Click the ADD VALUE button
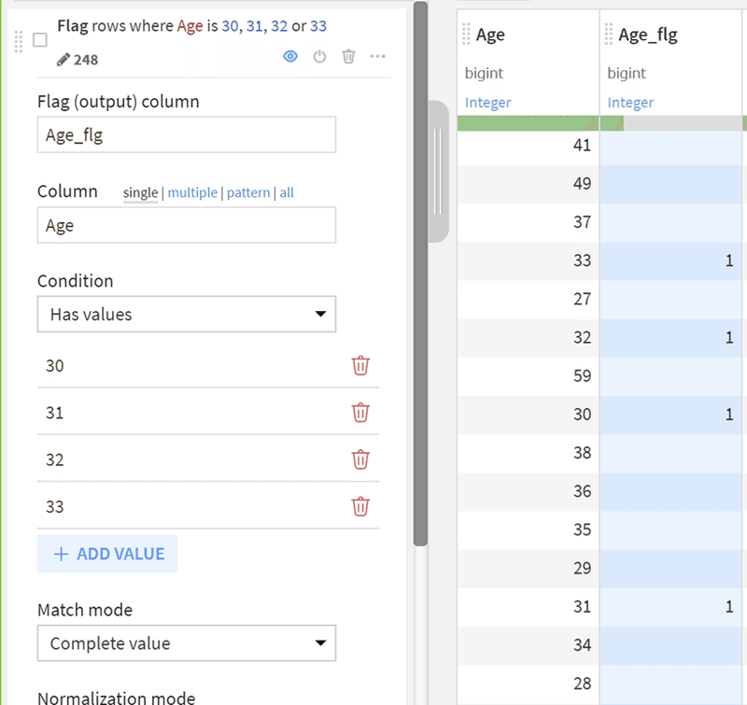The width and height of the screenshot is (747, 705). [x=107, y=554]
